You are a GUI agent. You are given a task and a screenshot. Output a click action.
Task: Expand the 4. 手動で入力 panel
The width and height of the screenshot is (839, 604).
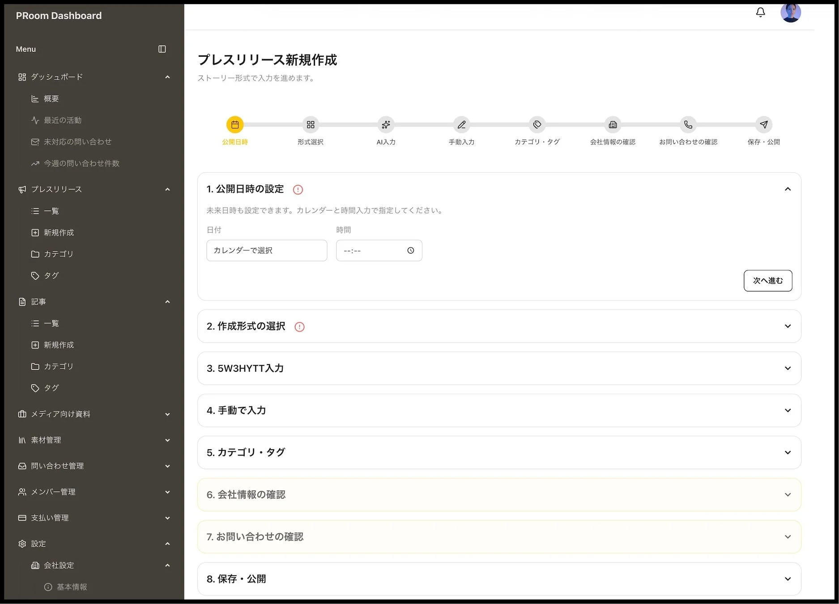click(788, 410)
